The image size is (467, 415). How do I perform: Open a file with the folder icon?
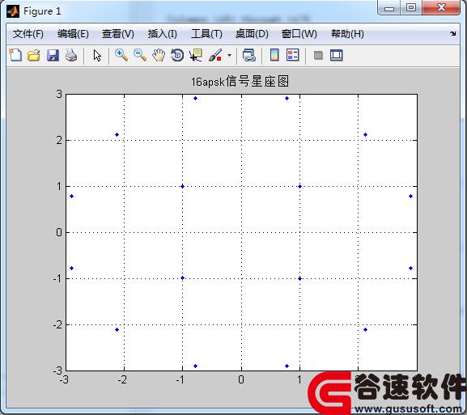click(34, 55)
